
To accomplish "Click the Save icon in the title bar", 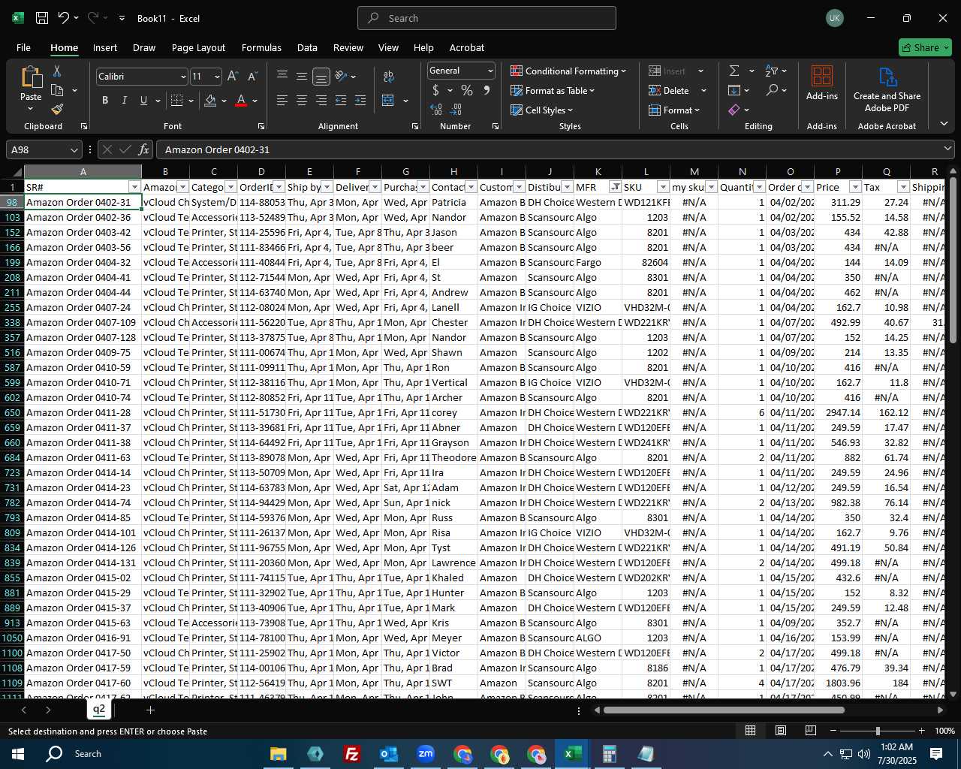I will (42, 18).
